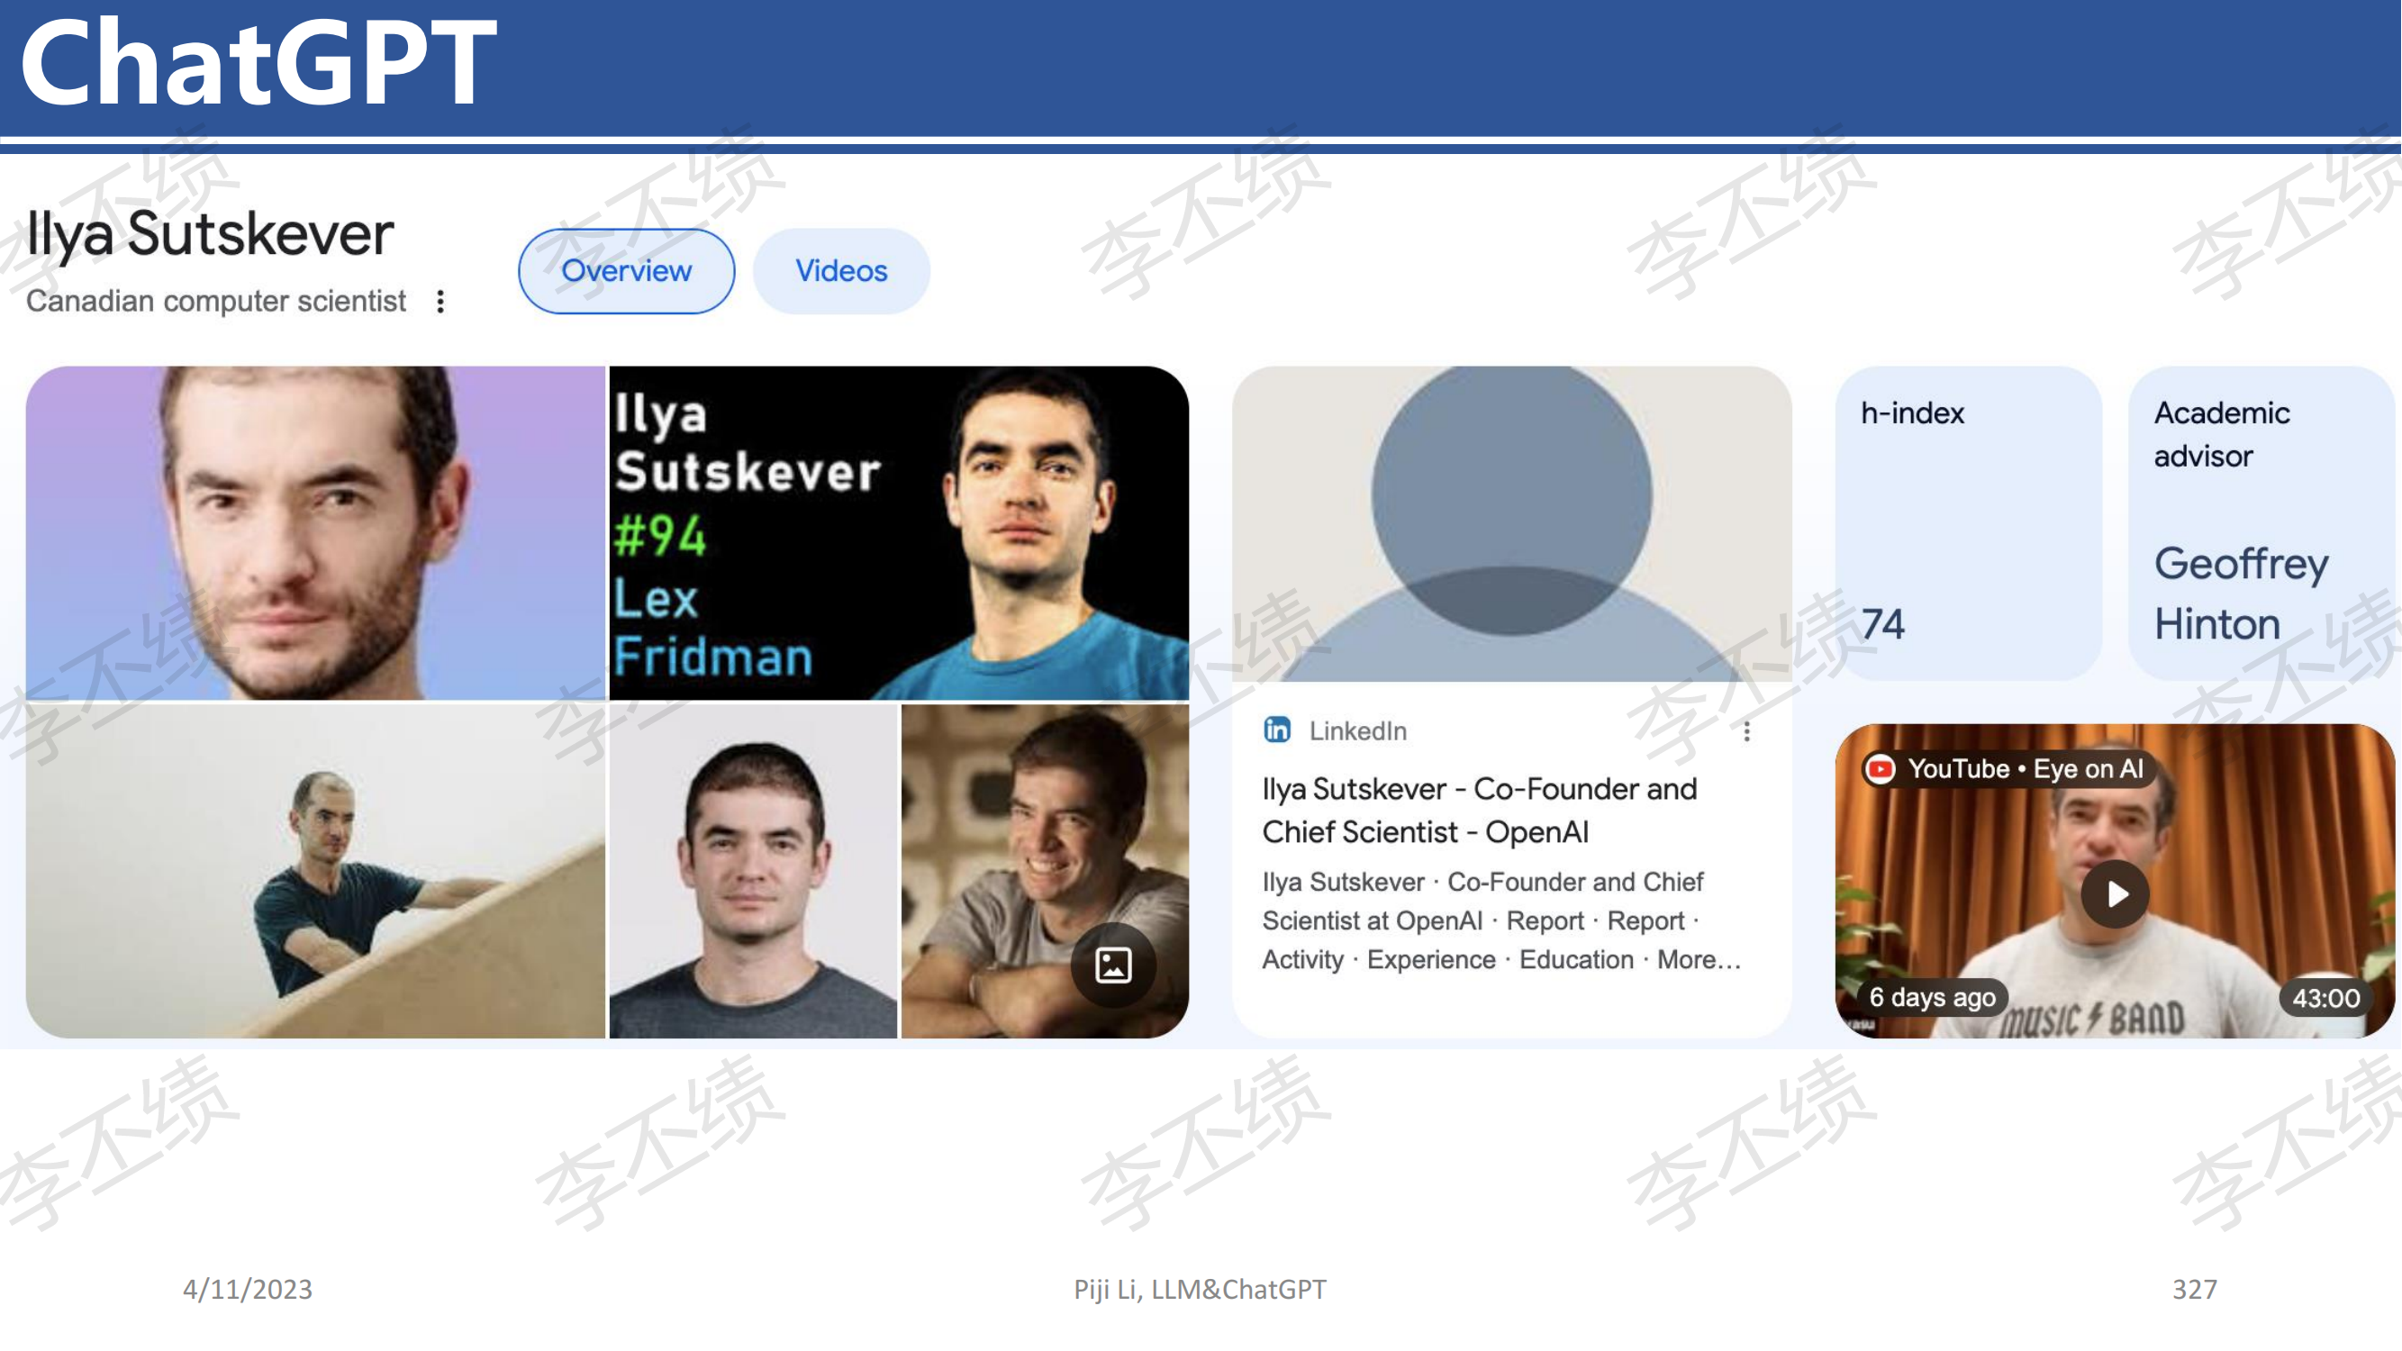Open the Ilya Sutskever LinkedIn result title
Image resolution: width=2402 pixels, height=1351 pixels.
(x=1479, y=811)
